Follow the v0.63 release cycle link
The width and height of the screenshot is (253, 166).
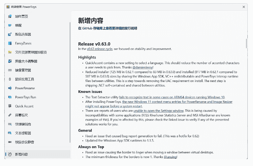click(100, 49)
